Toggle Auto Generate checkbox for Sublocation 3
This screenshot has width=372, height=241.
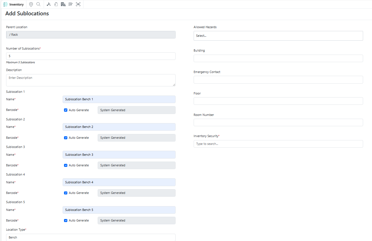click(66, 165)
